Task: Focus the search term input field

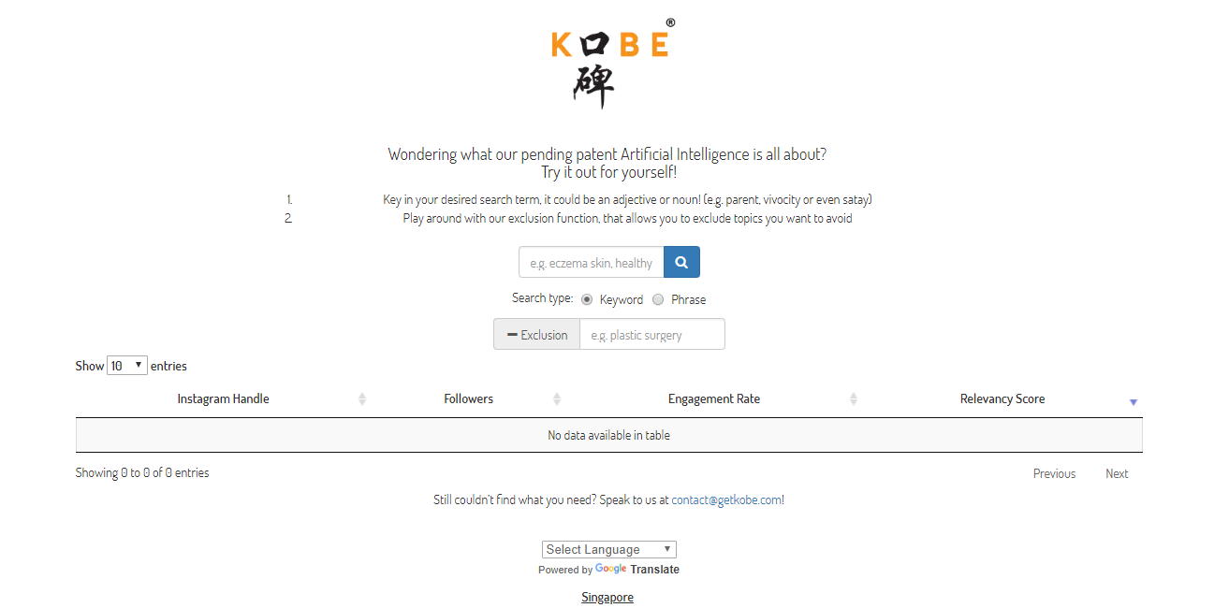Action: click(592, 262)
